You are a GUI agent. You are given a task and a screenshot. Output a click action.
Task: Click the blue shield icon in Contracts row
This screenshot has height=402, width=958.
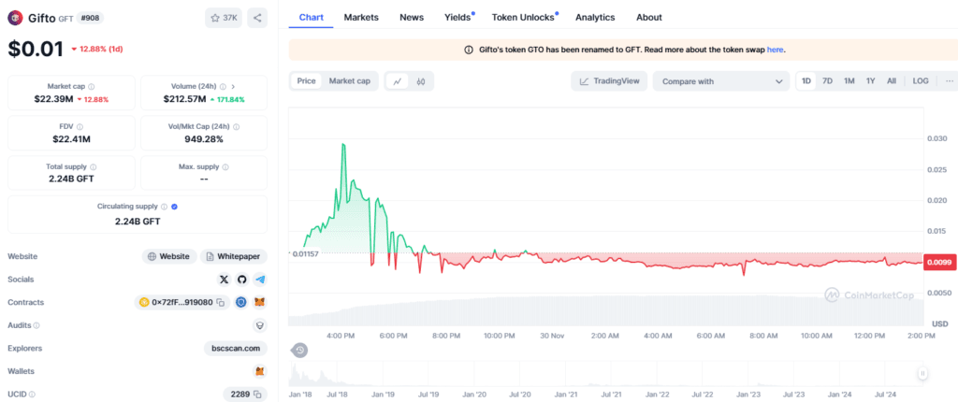pos(241,302)
